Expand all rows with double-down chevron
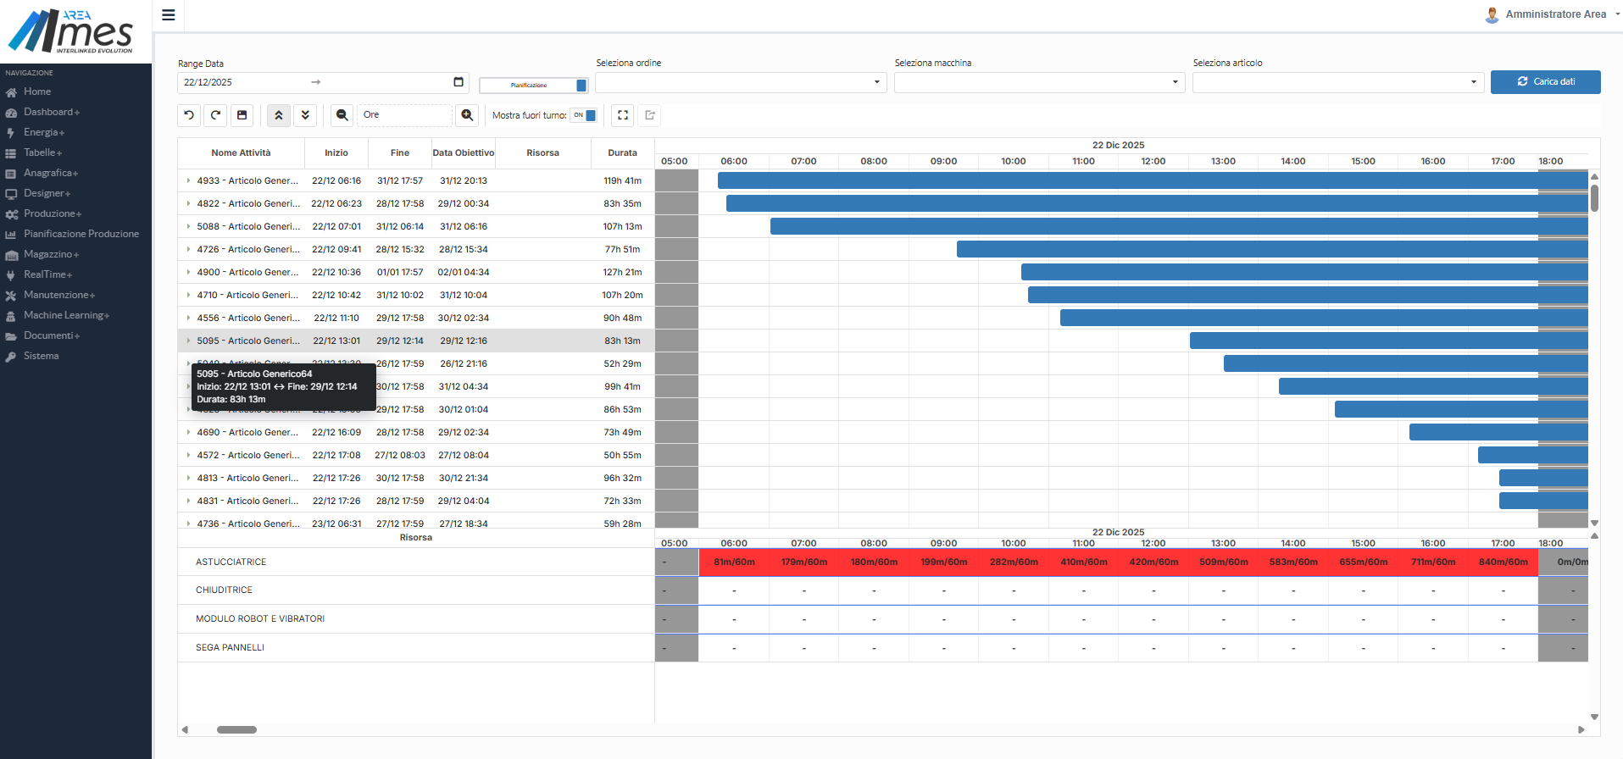 [x=305, y=115]
